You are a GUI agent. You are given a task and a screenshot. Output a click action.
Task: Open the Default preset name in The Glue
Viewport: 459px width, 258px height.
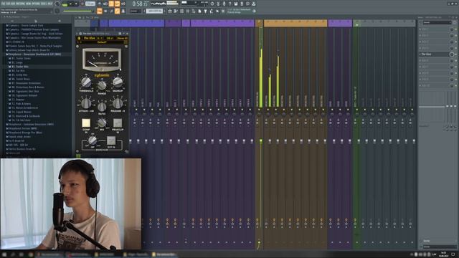point(102,42)
